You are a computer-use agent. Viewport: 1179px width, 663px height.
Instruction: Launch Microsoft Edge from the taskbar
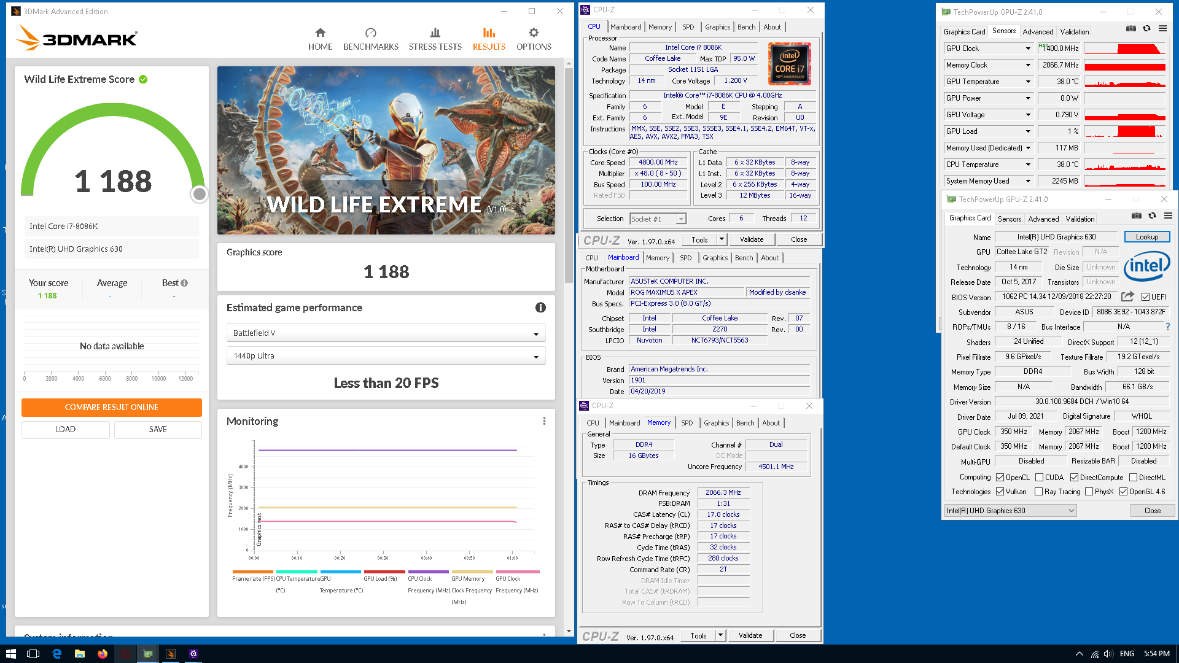(x=56, y=654)
